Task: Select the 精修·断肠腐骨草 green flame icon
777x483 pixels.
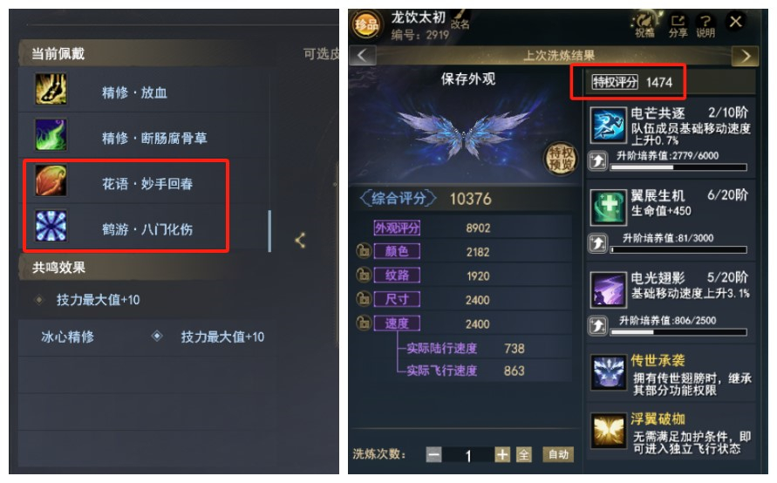Action: point(51,135)
